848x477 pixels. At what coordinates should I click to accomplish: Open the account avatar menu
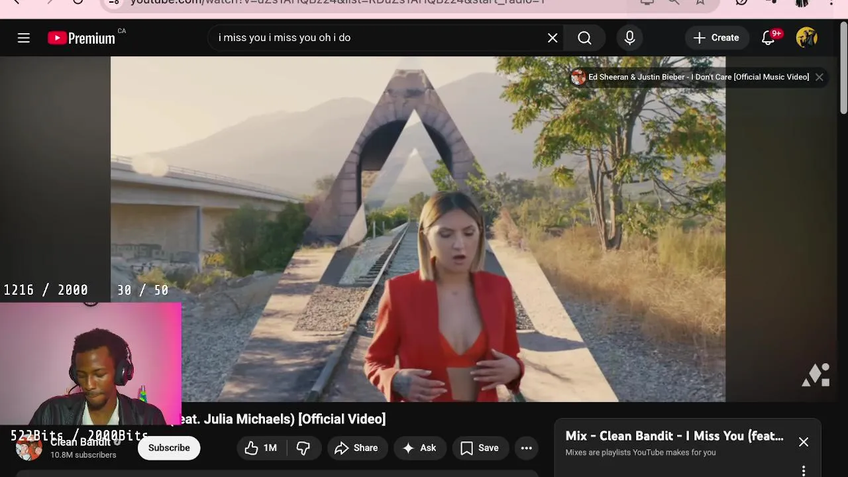807,38
